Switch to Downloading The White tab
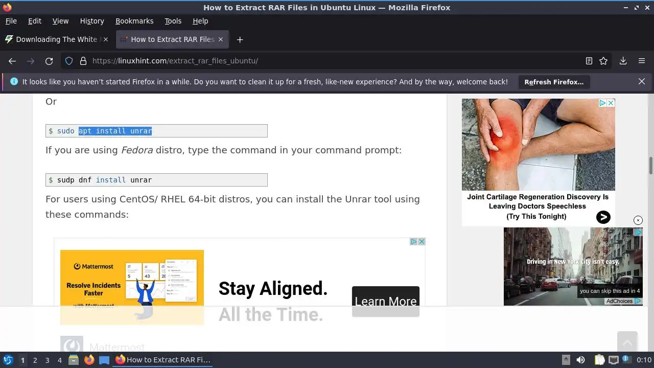Screen dimensions: 654x368 click(56, 39)
